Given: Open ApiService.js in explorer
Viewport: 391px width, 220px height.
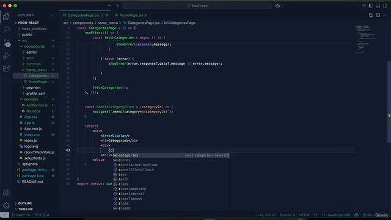Looking at the screenshot, I should pyautogui.click(x=37, y=105).
